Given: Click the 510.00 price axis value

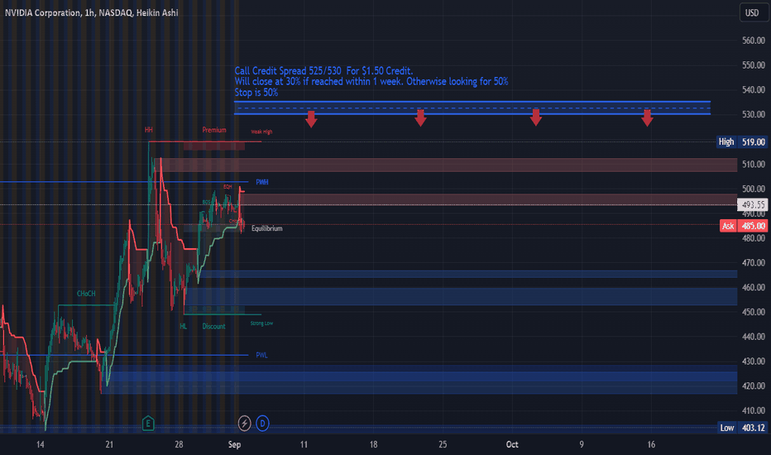Looking at the screenshot, I should click(x=754, y=165).
